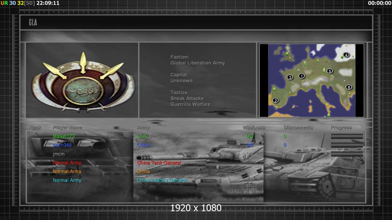Click the blue China army entry

tap(143, 145)
